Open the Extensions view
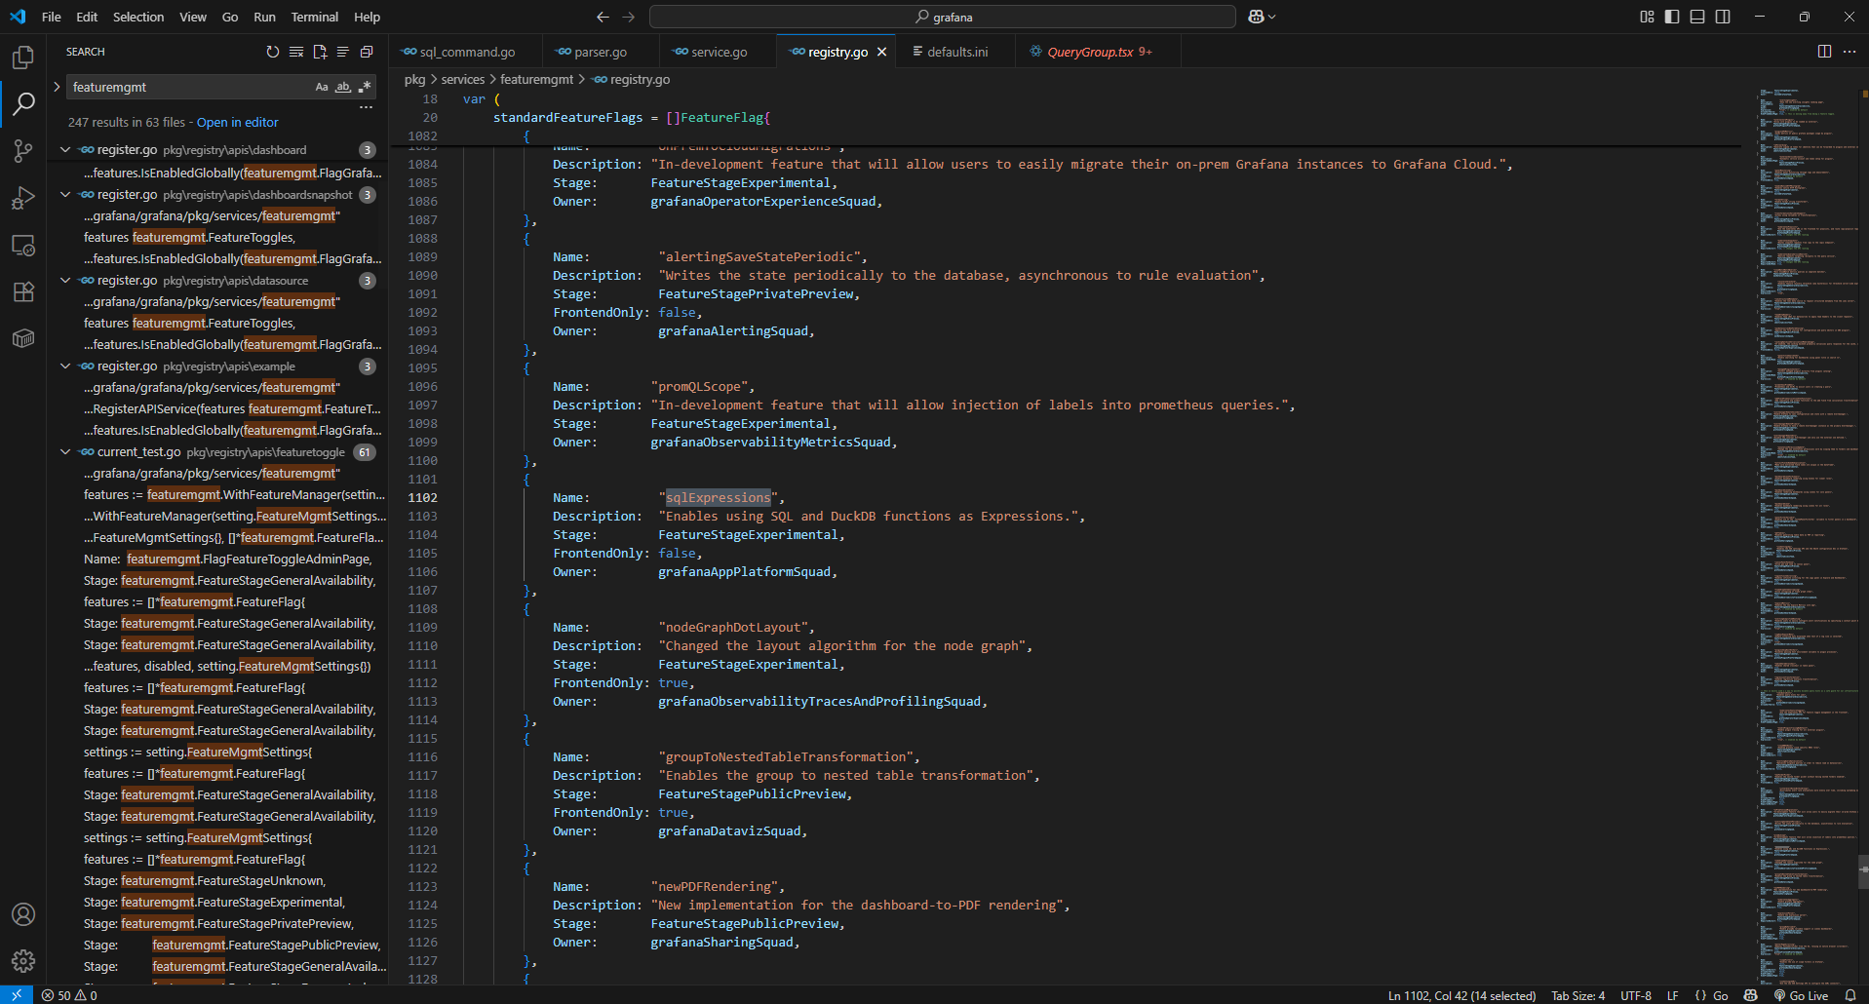 [x=23, y=291]
